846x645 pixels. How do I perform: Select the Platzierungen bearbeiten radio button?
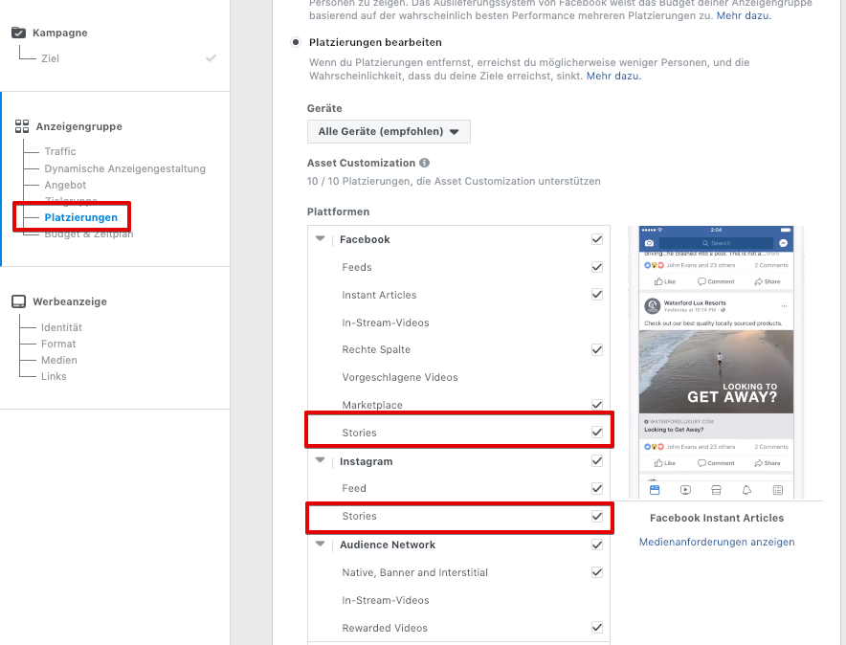[x=295, y=42]
